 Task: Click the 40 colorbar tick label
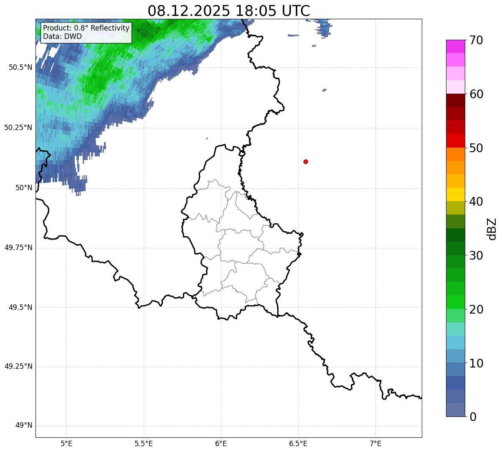click(x=476, y=202)
